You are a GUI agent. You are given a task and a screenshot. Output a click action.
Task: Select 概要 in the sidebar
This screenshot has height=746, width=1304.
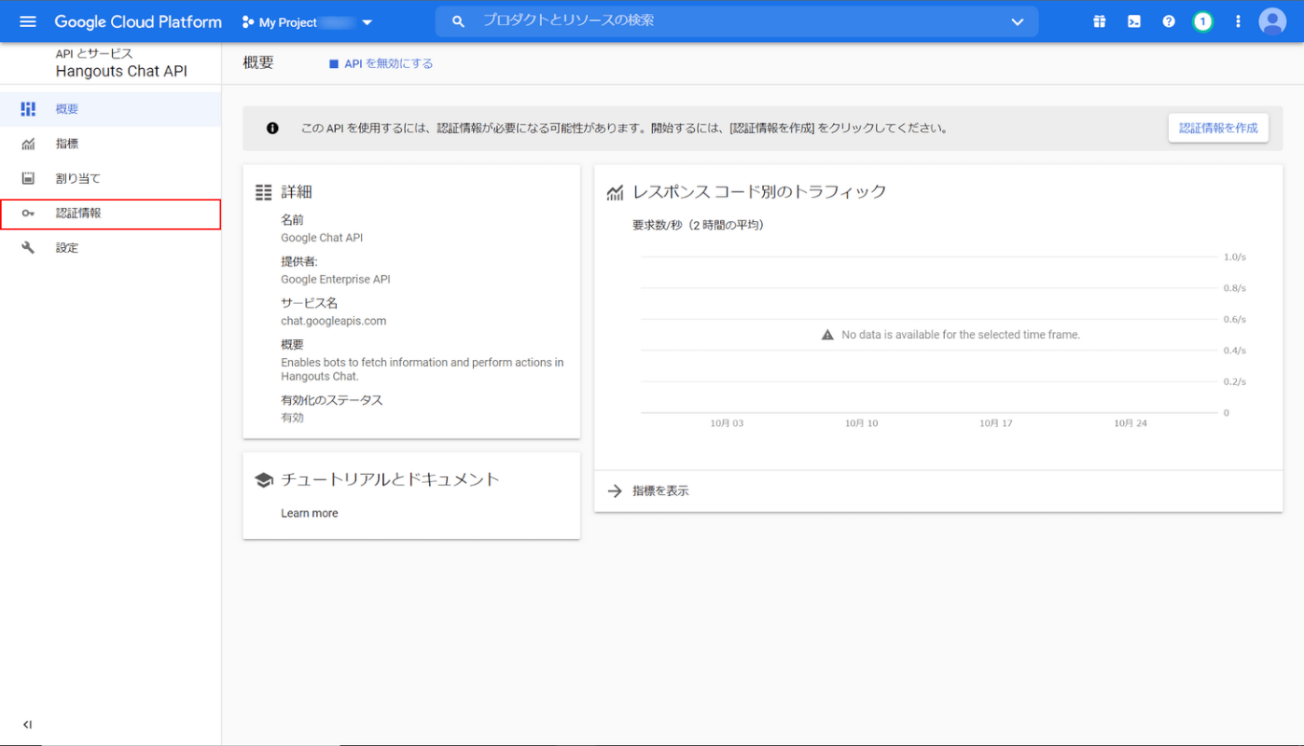[110, 109]
